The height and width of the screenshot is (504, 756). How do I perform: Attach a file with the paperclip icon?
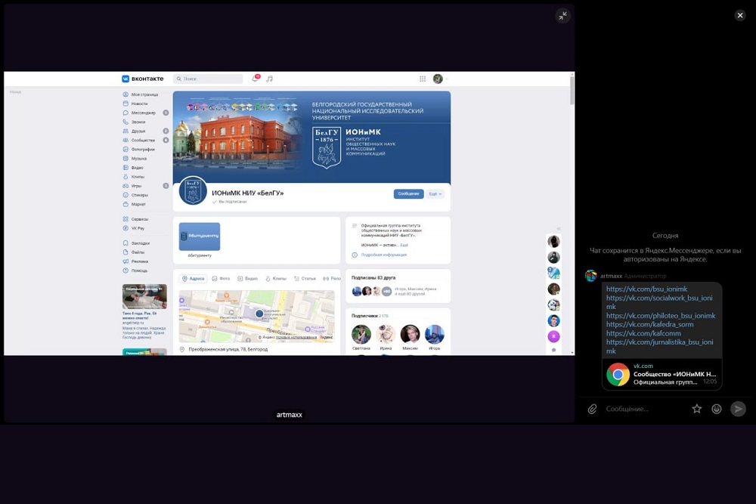click(x=593, y=409)
